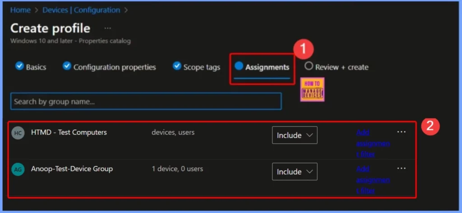Click the 1 device, 0 users text
Screen dimensions: 462x213
(x=177, y=169)
